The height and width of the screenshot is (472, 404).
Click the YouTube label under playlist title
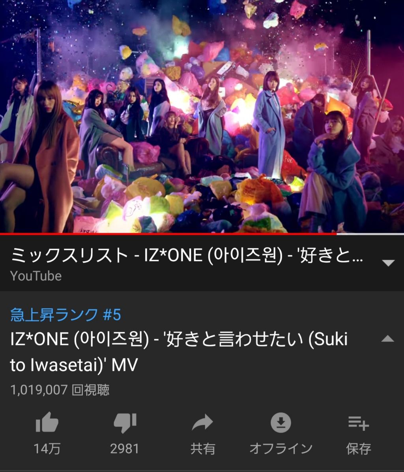click(x=36, y=276)
